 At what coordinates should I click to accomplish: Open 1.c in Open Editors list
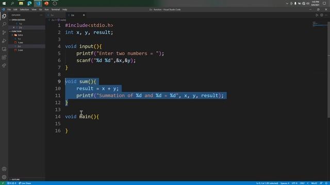coord(27,24)
